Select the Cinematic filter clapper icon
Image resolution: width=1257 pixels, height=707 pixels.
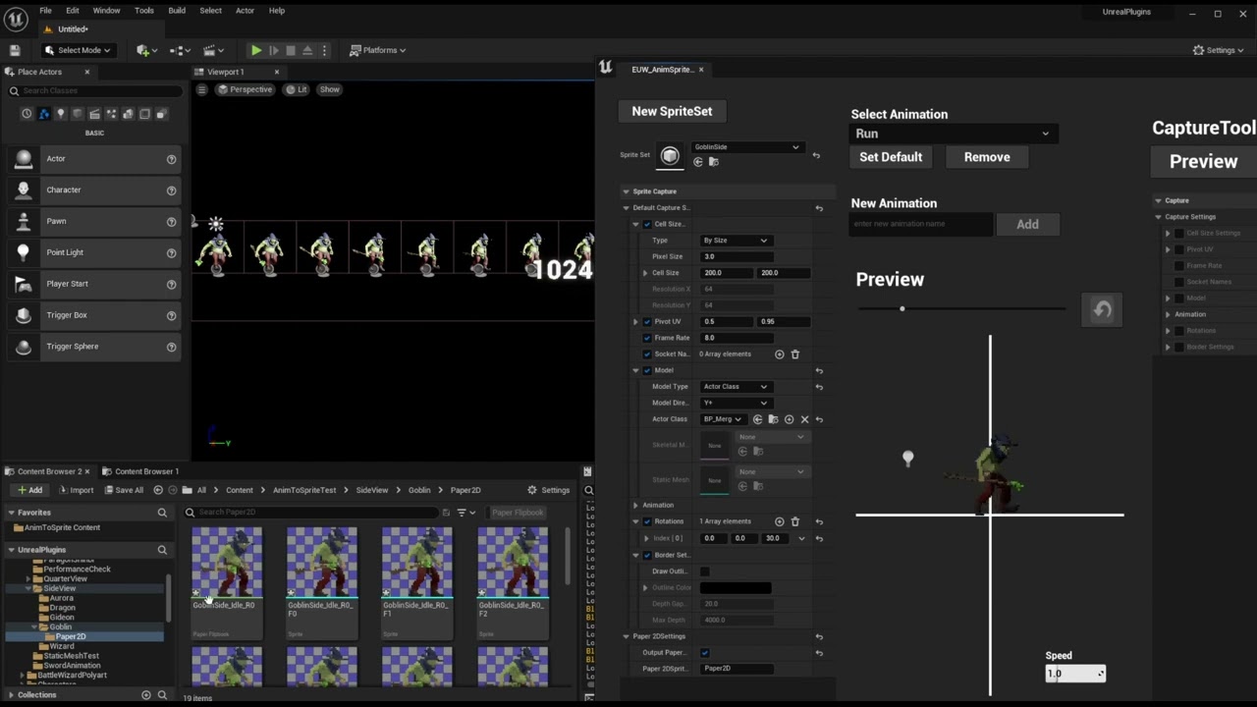click(94, 114)
